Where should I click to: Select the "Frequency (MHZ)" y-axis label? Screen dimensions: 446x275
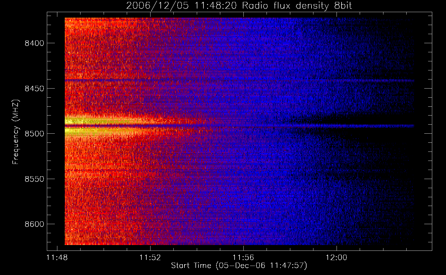[x=16, y=132]
